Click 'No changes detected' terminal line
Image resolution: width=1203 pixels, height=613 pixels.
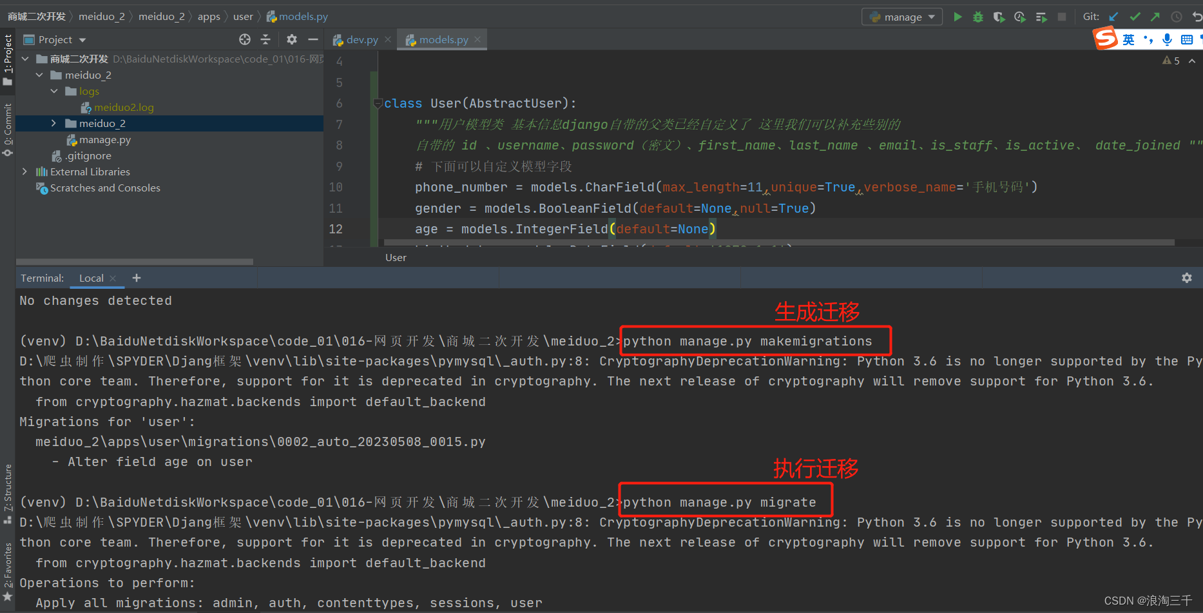pos(95,300)
